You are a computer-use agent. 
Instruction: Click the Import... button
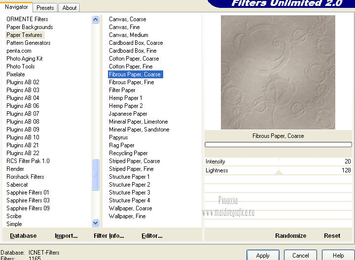(x=66, y=235)
